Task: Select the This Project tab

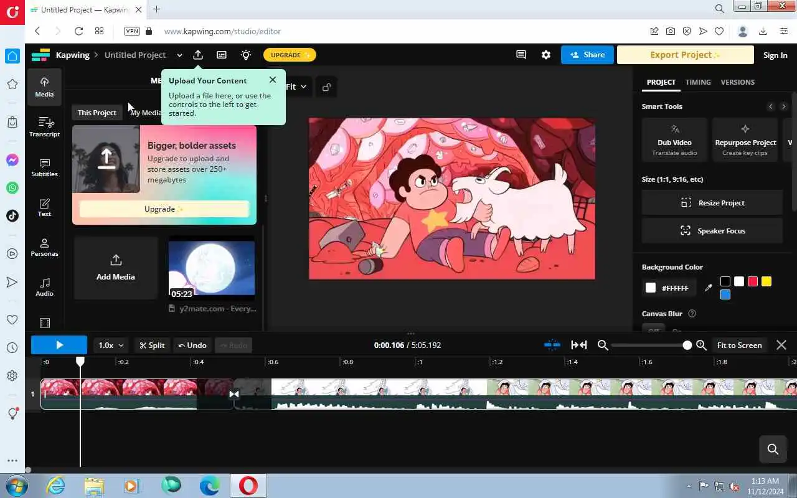Action: (97, 113)
